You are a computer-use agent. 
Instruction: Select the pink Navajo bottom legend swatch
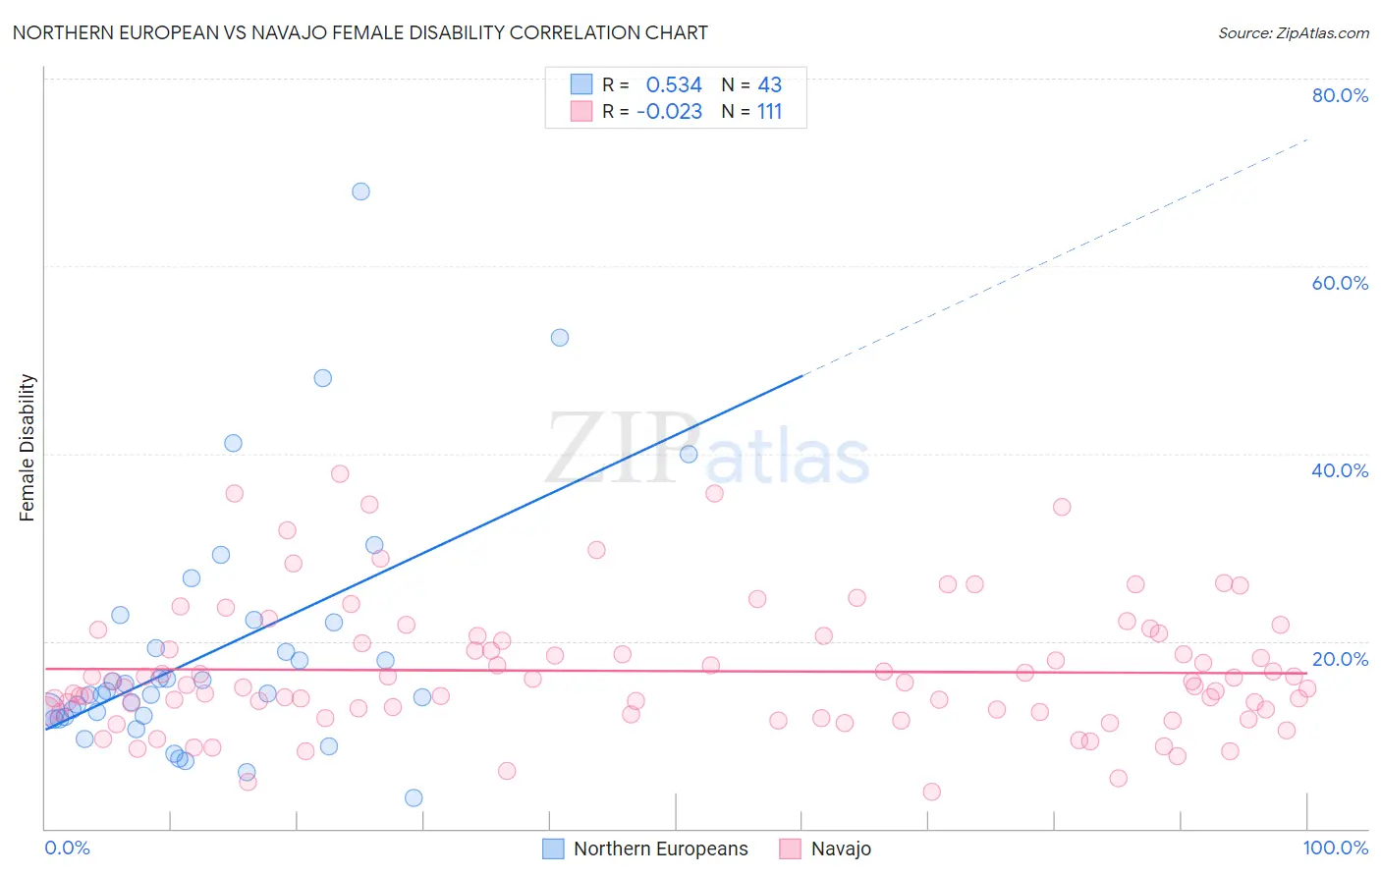pos(790,849)
